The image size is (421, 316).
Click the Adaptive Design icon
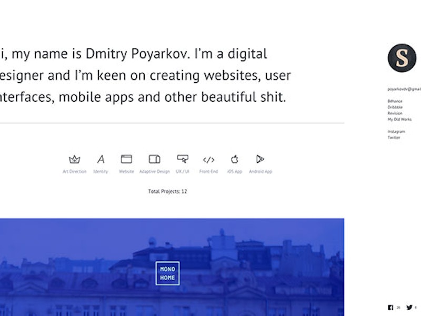(x=154, y=160)
